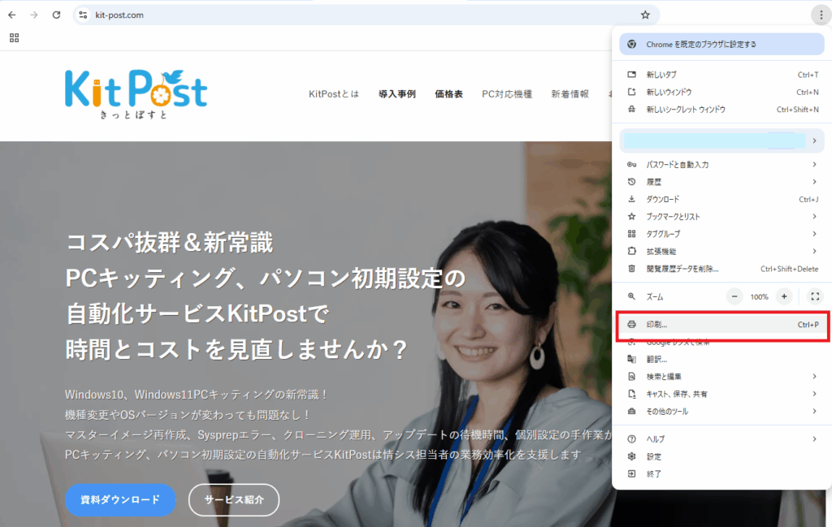Click the コスパ抜群＆新常識 heading text
Image resolution: width=832 pixels, height=527 pixels.
coord(169,243)
